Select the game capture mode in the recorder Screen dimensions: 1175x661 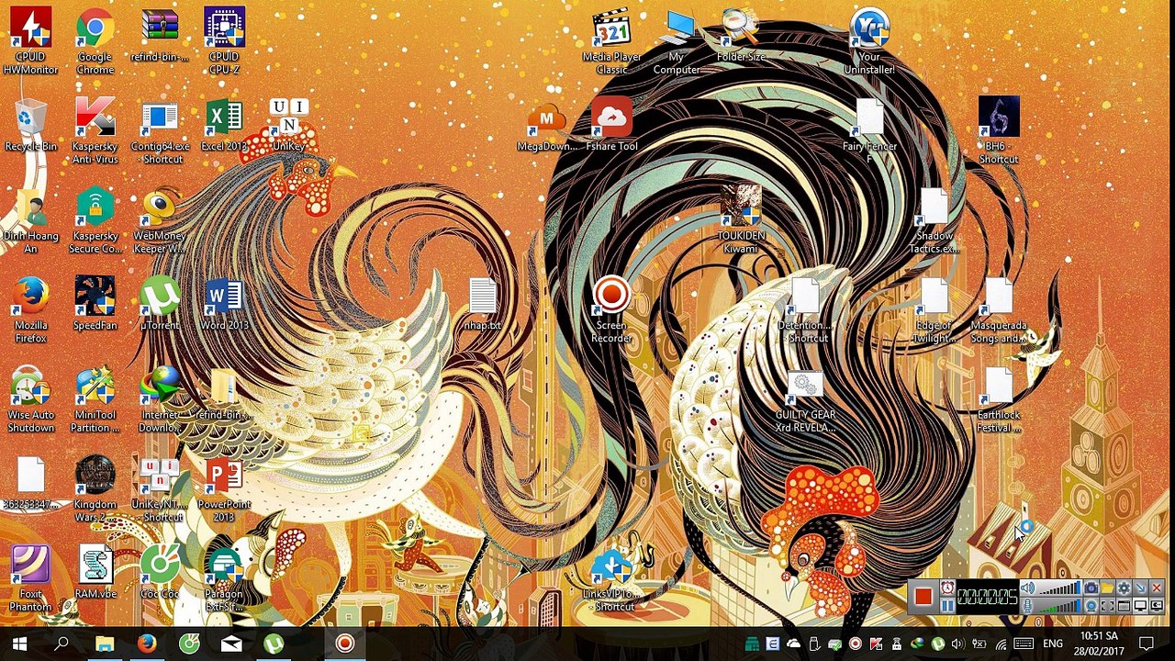1157,606
